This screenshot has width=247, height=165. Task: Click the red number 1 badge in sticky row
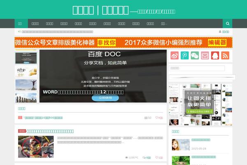tap(20, 118)
